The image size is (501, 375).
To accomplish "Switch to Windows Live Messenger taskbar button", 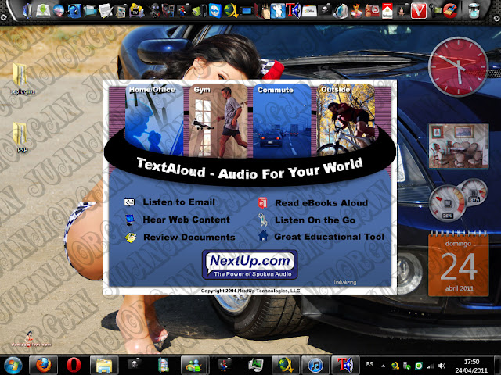I will [193, 365].
